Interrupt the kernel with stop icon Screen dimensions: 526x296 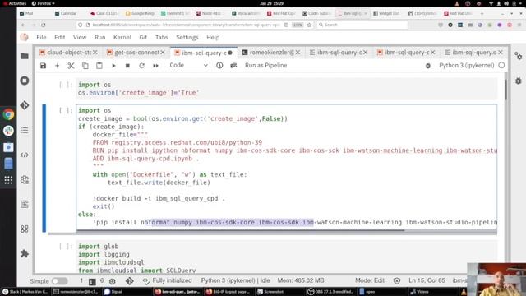point(127,66)
